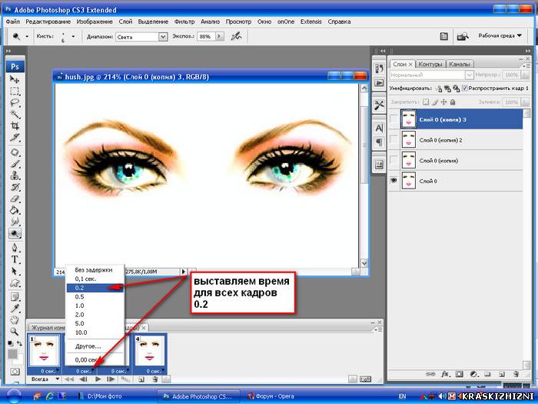Viewport: 538px width, 404px height.
Task: Show layer Слой 0 (копия) 3
Action: [394, 119]
